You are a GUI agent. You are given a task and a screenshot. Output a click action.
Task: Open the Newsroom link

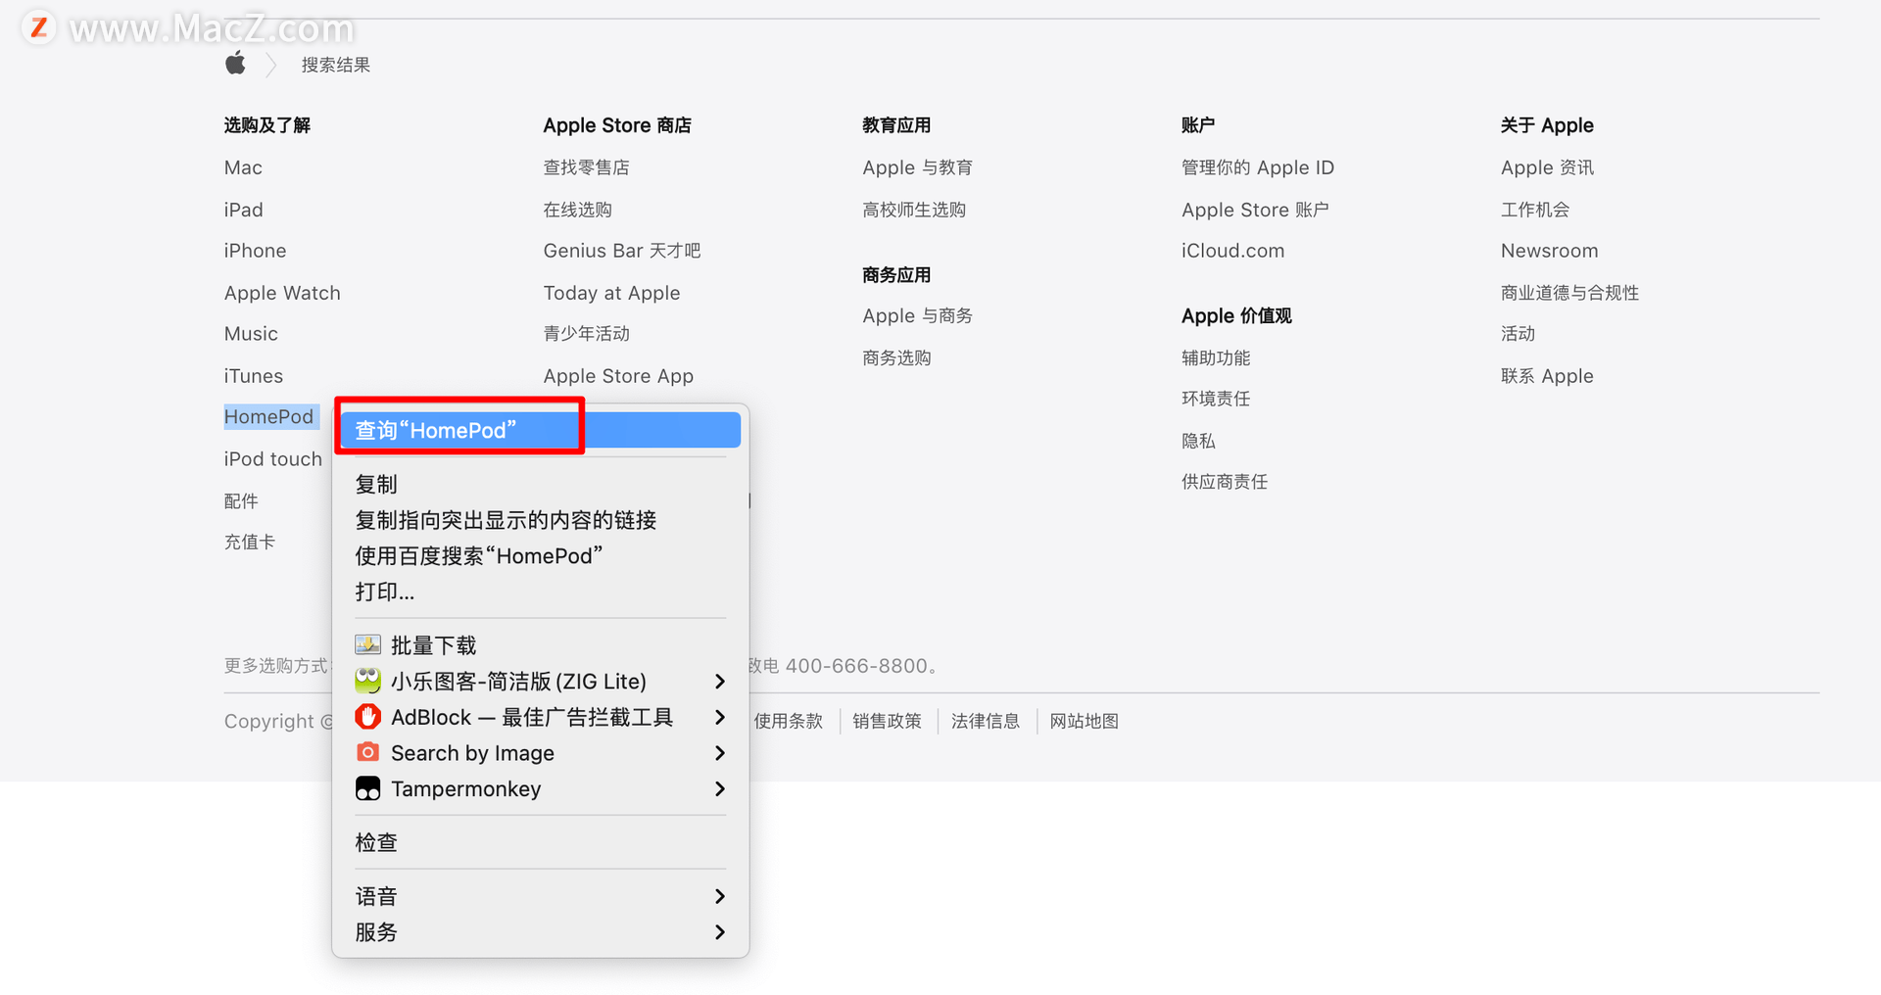click(1549, 251)
